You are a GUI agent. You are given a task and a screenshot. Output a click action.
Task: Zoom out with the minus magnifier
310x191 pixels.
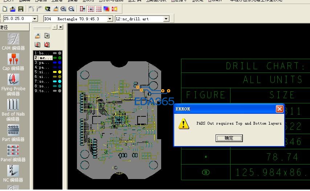tap(72, 9)
